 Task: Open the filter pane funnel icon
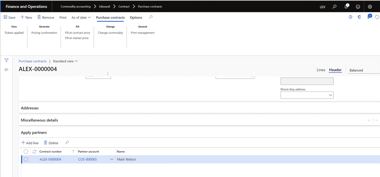click(6, 60)
